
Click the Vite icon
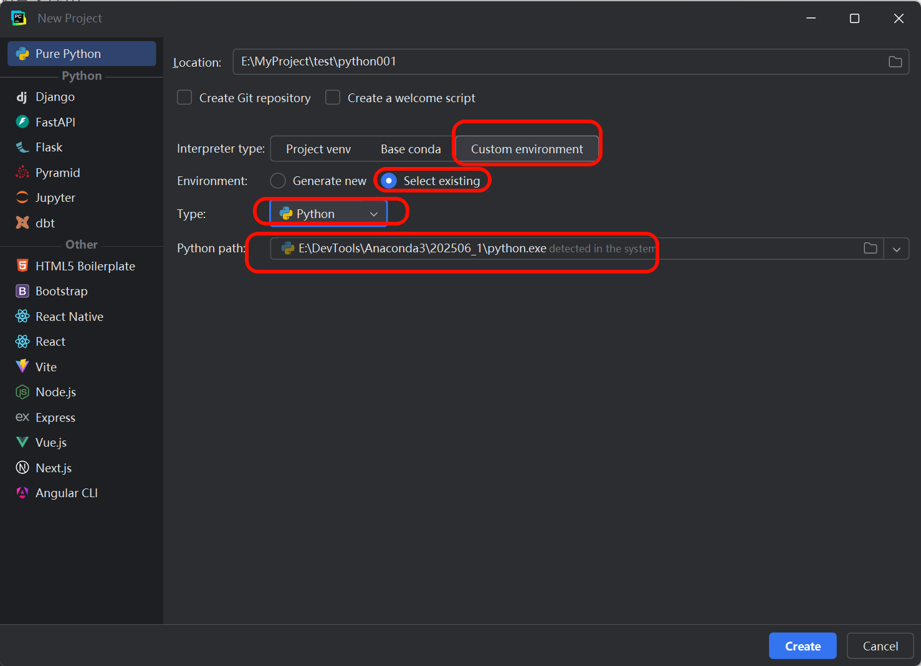tap(22, 367)
